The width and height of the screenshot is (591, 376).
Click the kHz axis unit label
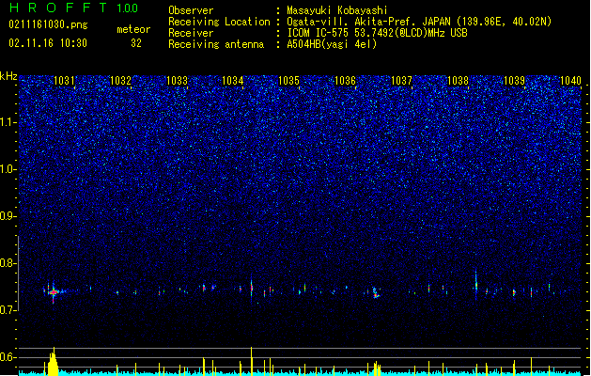click(8, 76)
